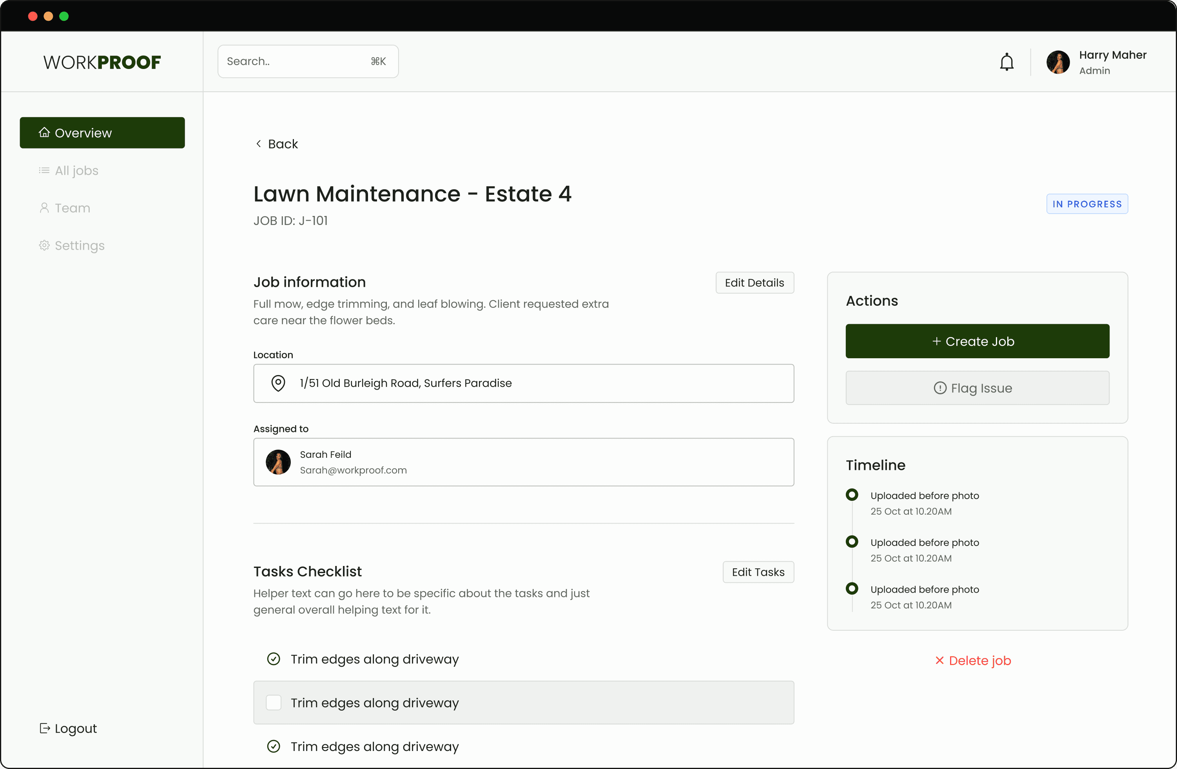Click the Team person icon
Screen dimensions: 1177x769
coord(44,208)
